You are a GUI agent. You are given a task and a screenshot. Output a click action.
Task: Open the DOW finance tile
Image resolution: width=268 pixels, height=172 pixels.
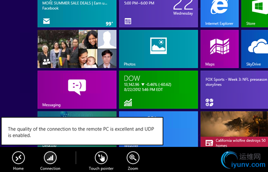click(159, 90)
